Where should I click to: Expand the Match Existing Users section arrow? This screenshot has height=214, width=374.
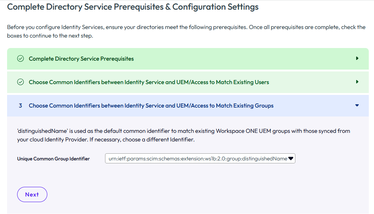coord(357,82)
